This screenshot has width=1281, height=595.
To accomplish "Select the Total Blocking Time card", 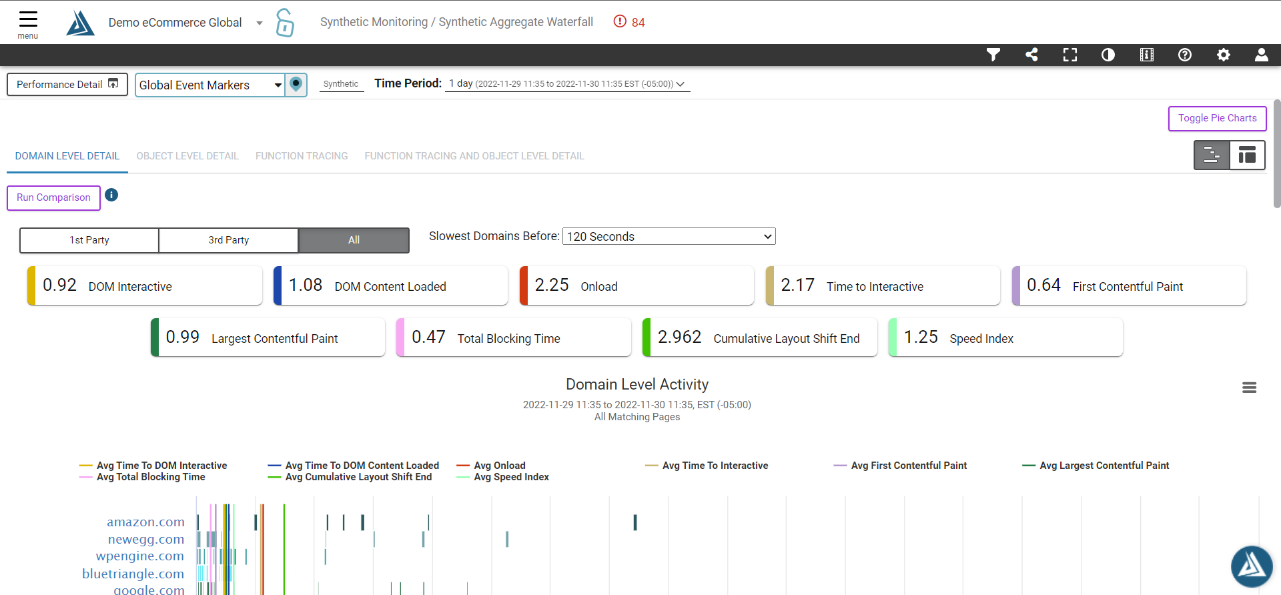I will (514, 338).
